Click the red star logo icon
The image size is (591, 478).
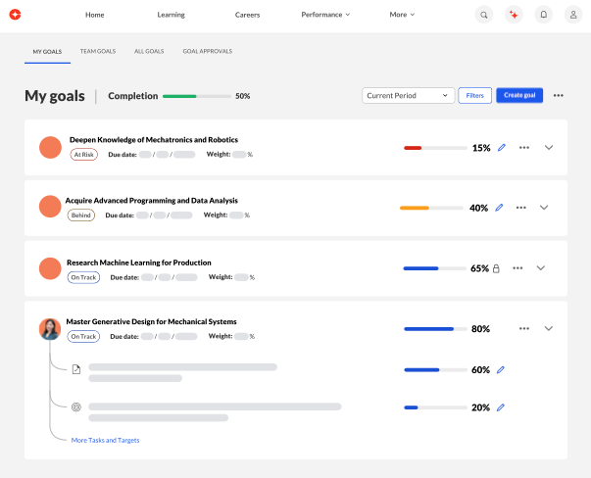[15, 15]
